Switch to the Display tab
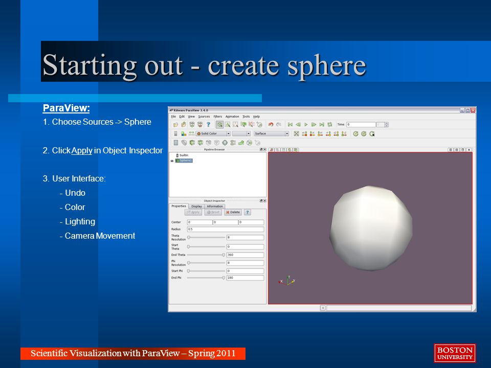 click(196, 206)
